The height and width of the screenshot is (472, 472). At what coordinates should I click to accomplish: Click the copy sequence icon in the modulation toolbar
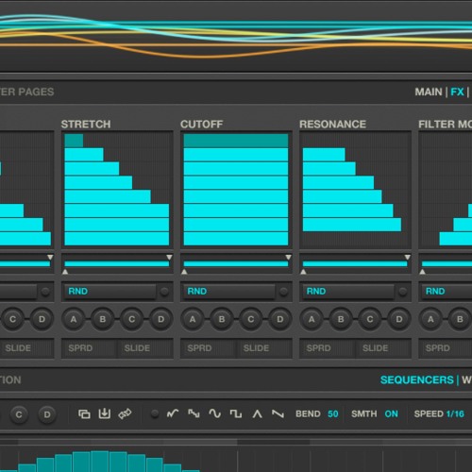(84, 414)
